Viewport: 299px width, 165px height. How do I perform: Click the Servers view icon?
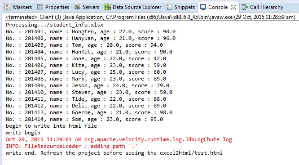click(77, 7)
